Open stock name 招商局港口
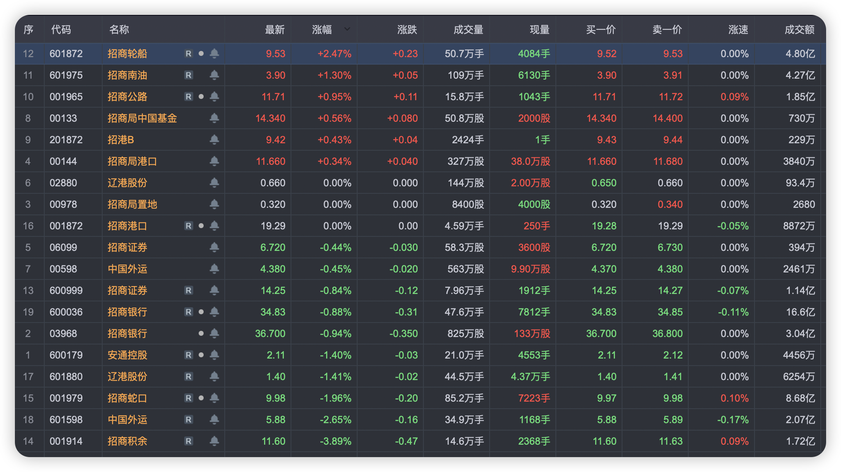The height and width of the screenshot is (472, 841). pyautogui.click(x=132, y=161)
